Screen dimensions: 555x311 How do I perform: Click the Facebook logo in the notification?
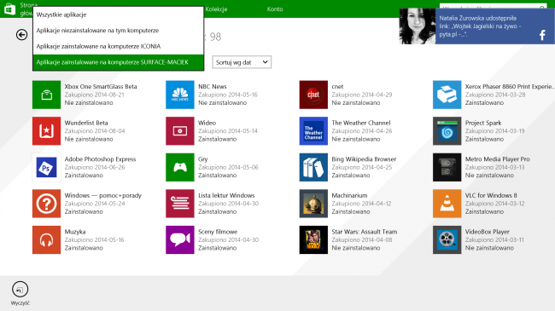tap(542, 35)
